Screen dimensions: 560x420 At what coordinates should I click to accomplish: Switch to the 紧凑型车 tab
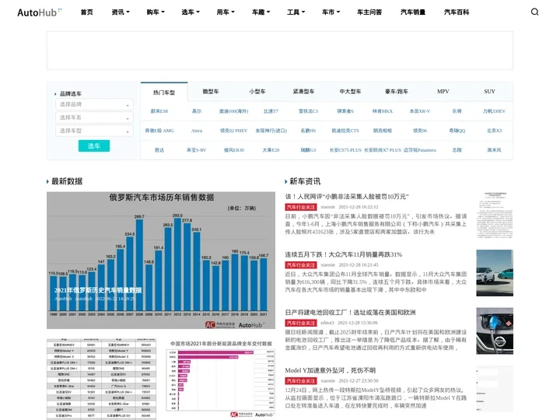tap(303, 92)
